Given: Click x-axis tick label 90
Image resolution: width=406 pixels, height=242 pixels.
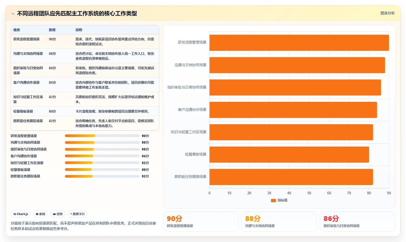Looking at the screenshot, I should click(x=389, y=193).
